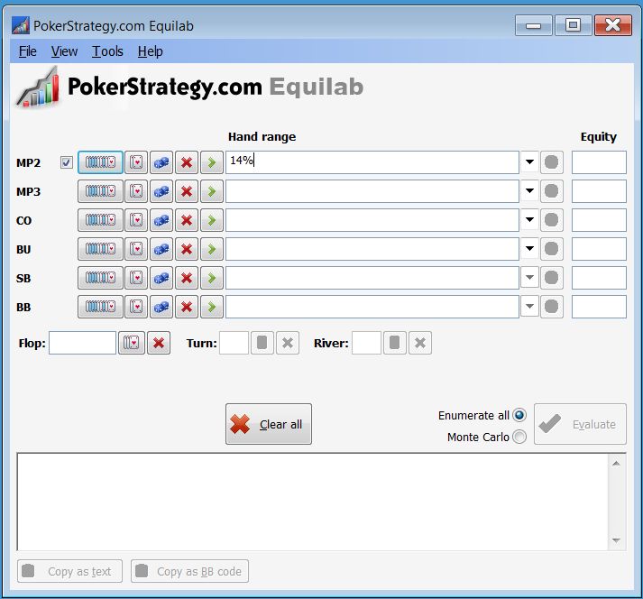This screenshot has width=643, height=599.
Task: Open hand range selector for BB
Action: tap(100, 307)
